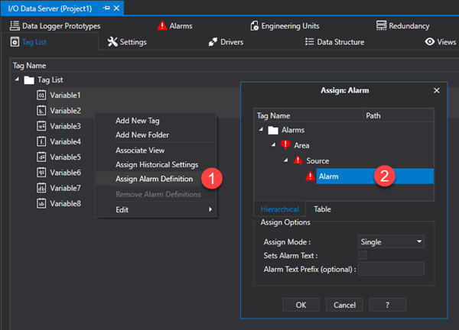Switch to the Table tab
This screenshot has width=459, height=330.
pos(323,209)
